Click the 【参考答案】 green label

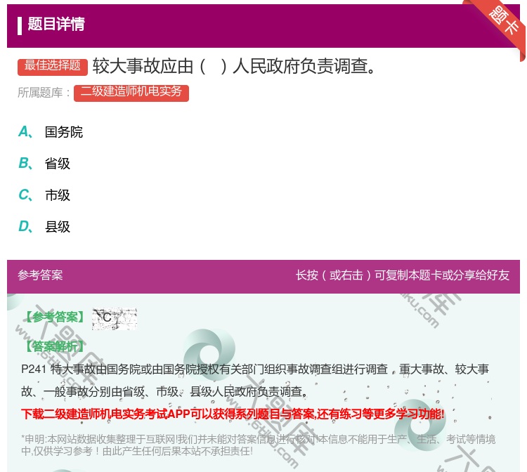coord(54,317)
